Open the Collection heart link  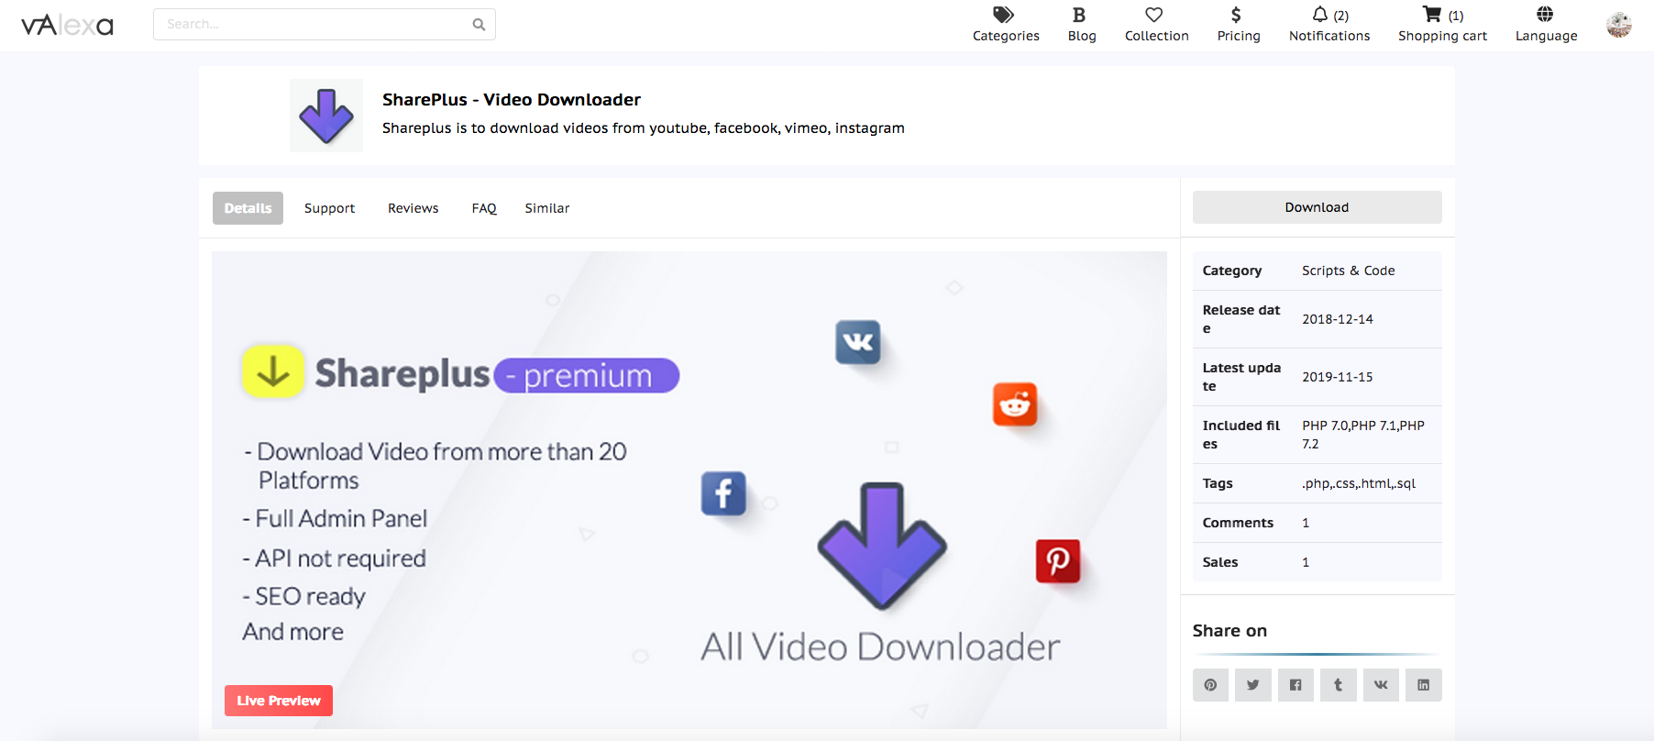coord(1156,25)
